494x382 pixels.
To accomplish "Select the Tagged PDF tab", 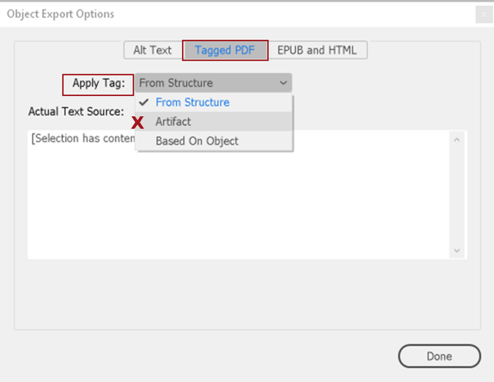I will pyautogui.click(x=225, y=51).
